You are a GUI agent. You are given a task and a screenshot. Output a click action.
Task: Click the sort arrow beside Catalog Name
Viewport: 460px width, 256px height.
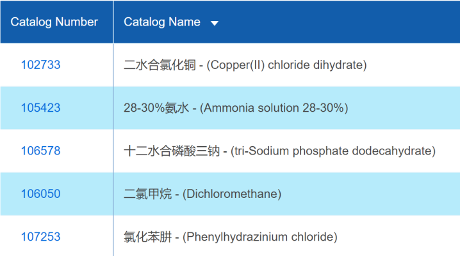(215, 23)
